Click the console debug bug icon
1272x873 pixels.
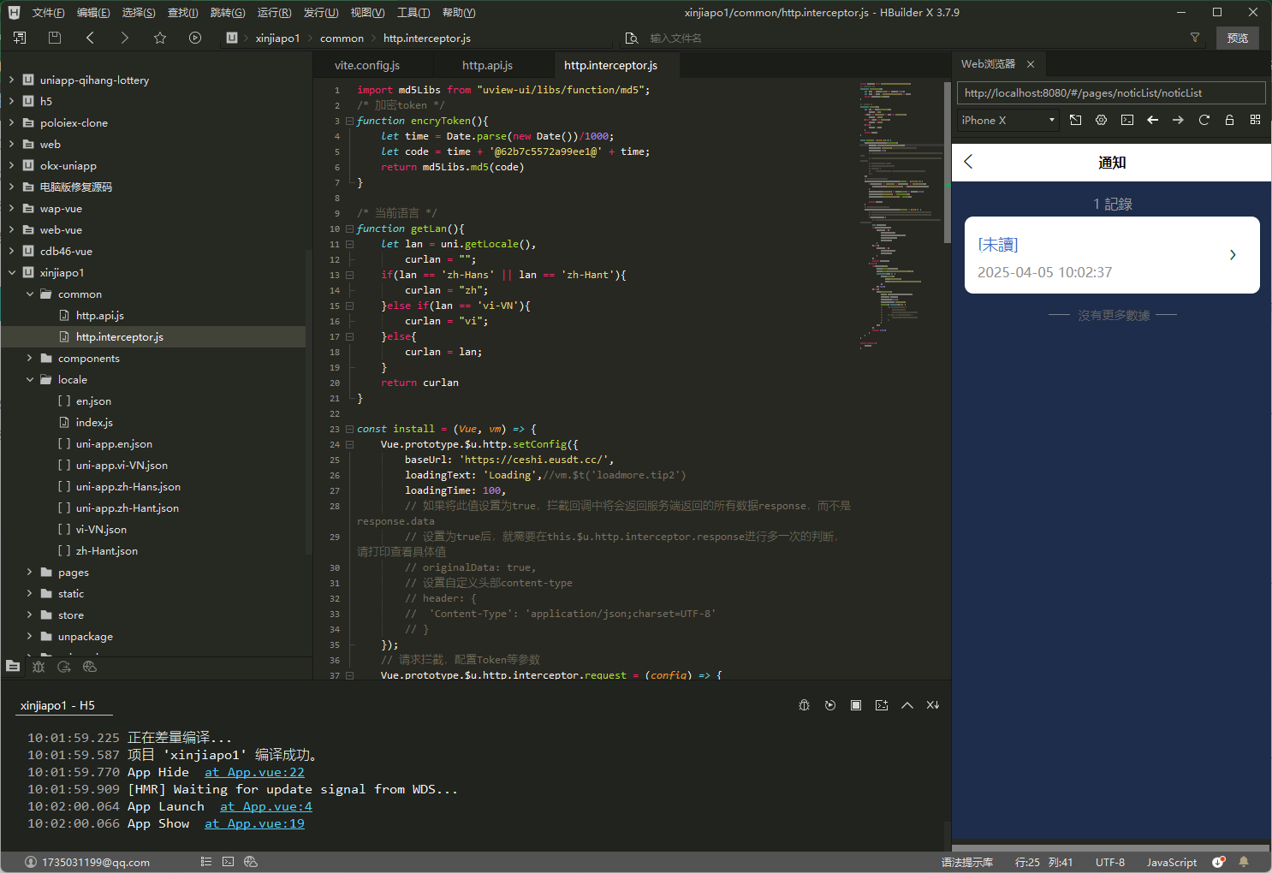point(804,705)
